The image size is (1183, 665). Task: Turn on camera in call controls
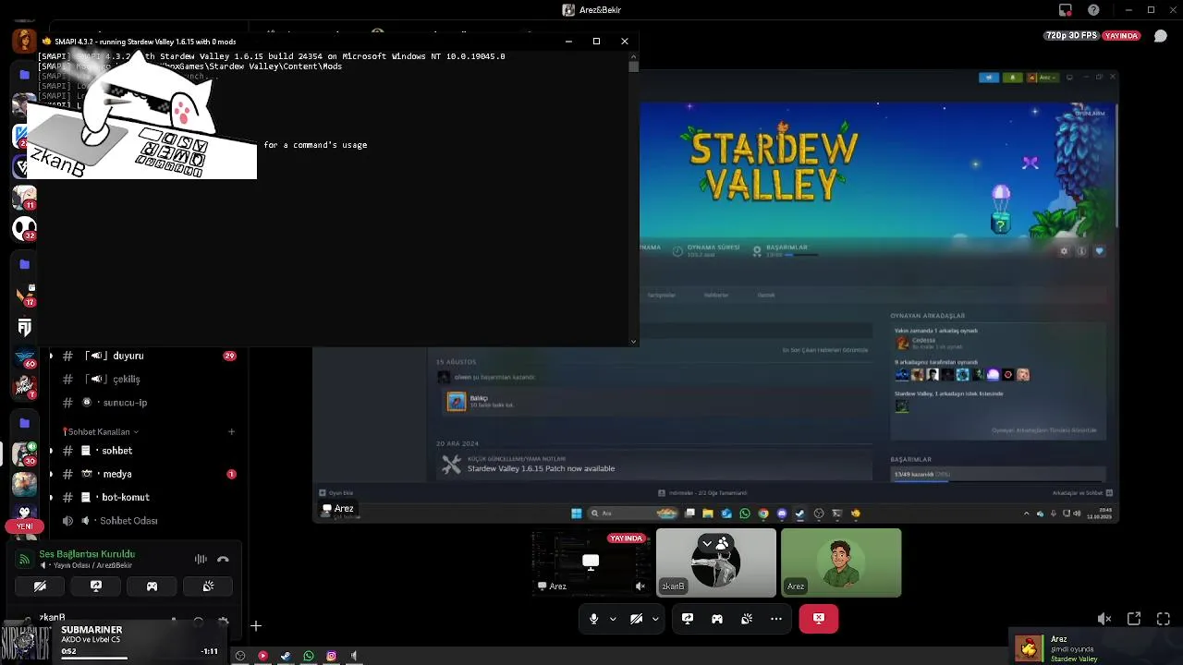(x=636, y=619)
